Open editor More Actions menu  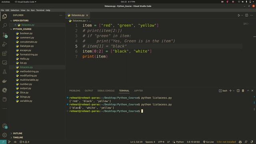252,15
